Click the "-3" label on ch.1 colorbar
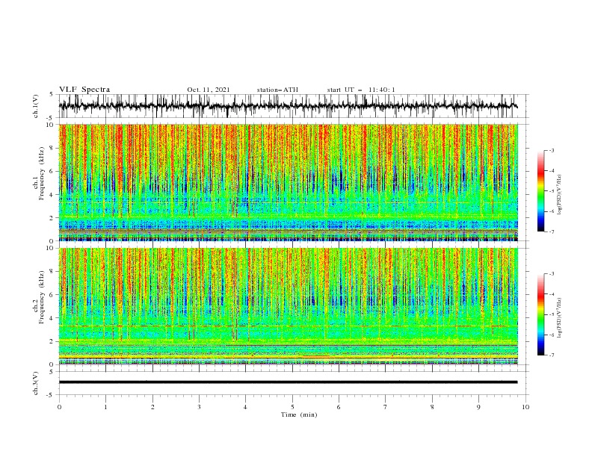 tap(552, 151)
